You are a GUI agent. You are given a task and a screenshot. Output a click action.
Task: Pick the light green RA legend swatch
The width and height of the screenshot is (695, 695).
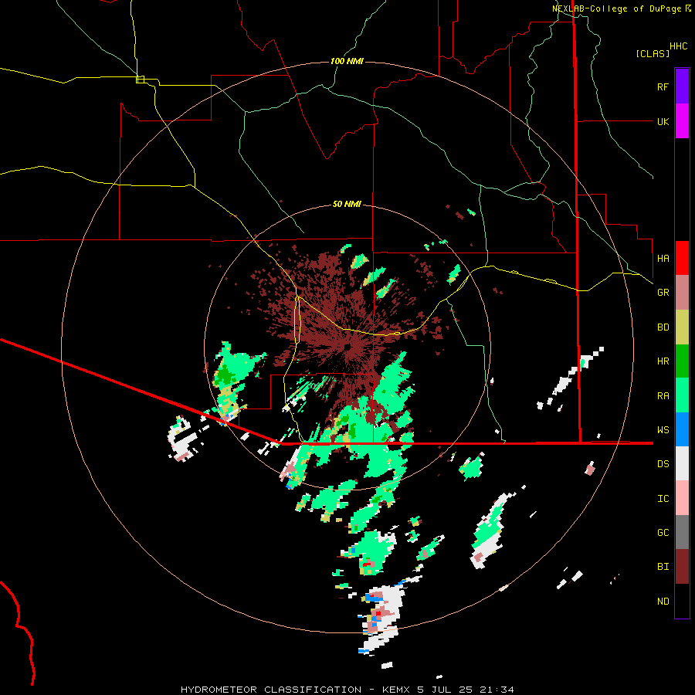682,395
